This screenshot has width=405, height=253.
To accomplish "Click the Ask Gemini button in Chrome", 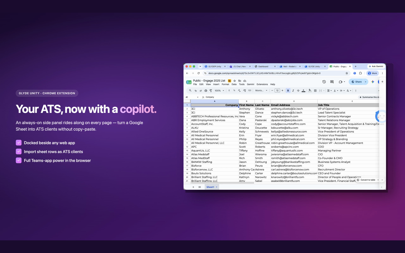I will tap(376, 66).
